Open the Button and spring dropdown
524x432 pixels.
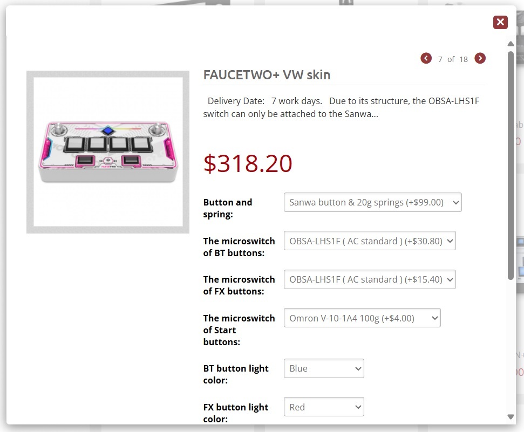point(372,202)
